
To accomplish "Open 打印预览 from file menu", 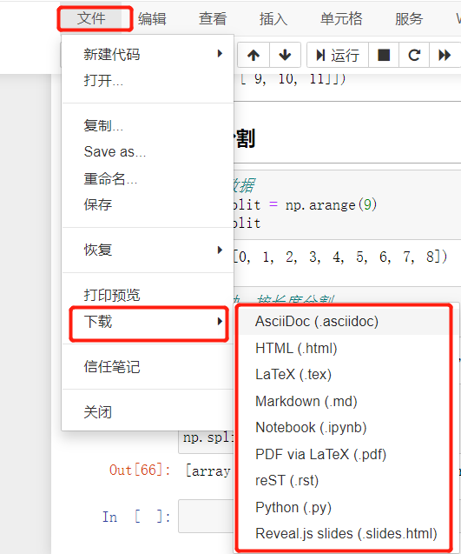I will pyautogui.click(x=148, y=295).
